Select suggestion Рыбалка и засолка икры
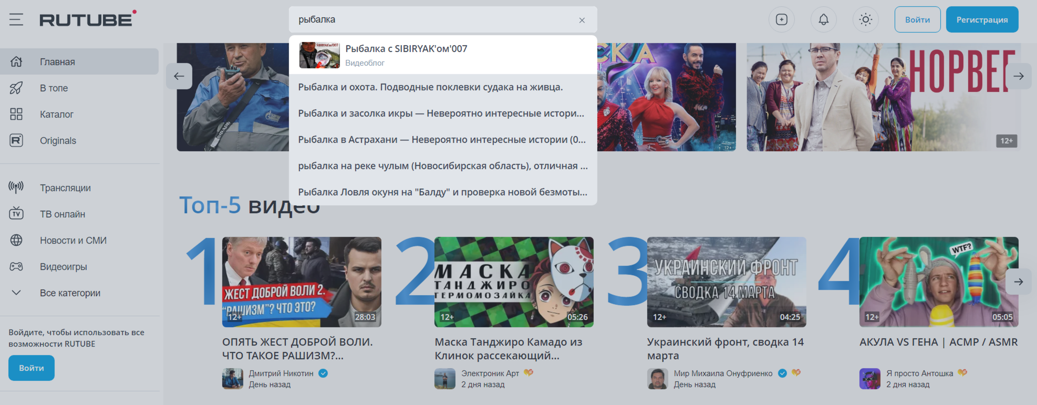The height and width of the screenshot is (405, 1037). pyautogui.click(x=443, y=113)
